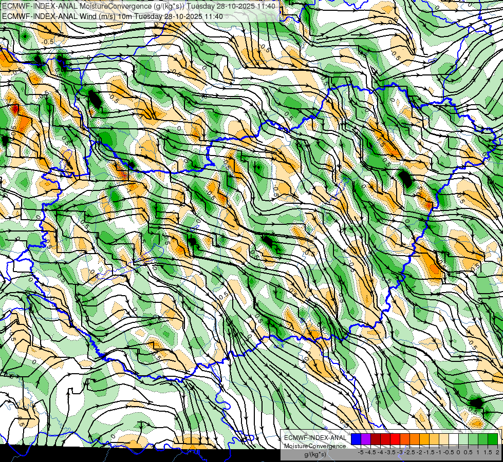
Task: Pick the orange swatch between -2.5 and -2
Action: click(x=415, y=439)
